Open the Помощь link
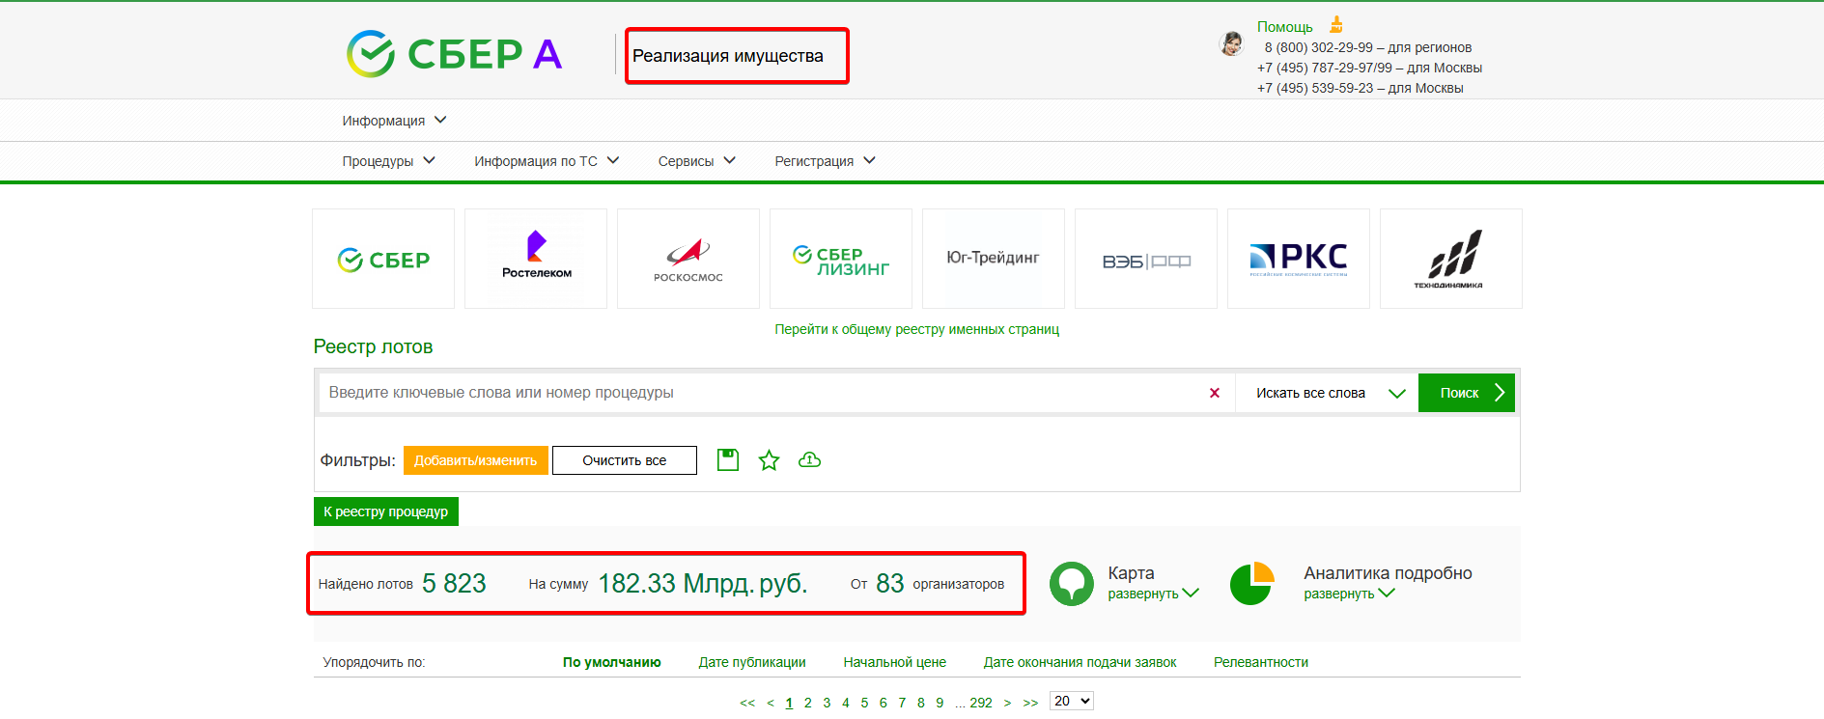This screenshot has width=1824, height=719. click(x=1284, y=27)
